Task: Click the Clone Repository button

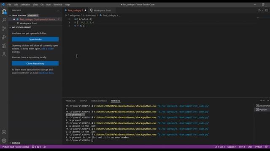Action: click(35, 63)
